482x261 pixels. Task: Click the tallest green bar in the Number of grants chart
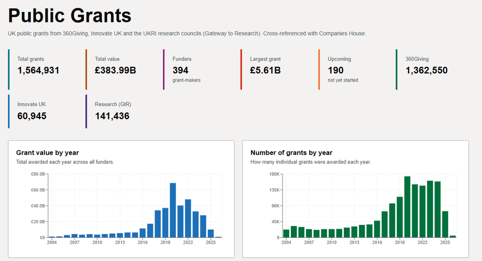pos(407,207)
